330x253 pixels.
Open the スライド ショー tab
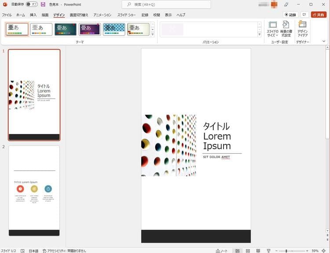tap(126, 15)
